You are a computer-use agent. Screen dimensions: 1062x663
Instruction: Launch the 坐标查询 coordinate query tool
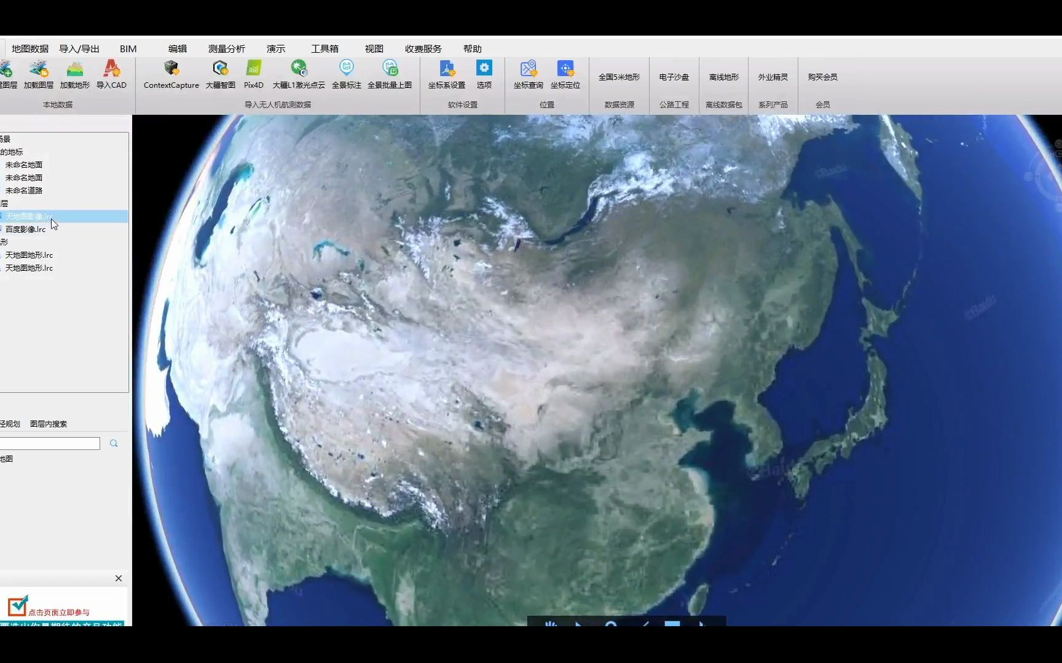coord(529,75)
